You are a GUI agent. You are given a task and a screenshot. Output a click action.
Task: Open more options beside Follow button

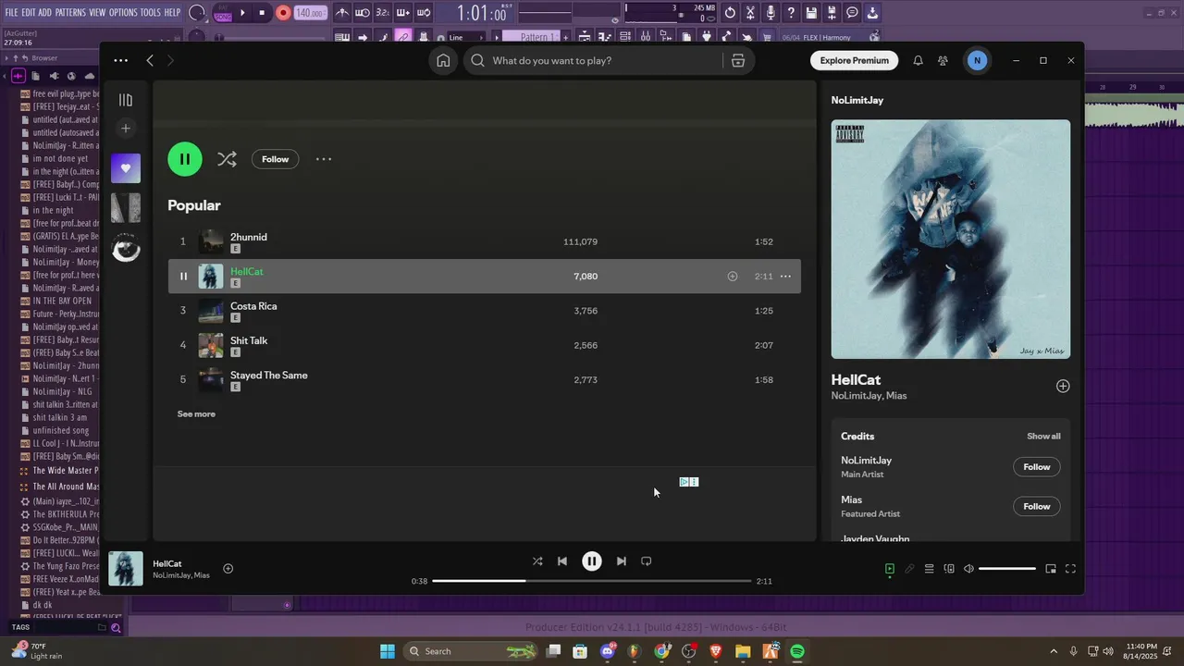click(x=324, y=159)
